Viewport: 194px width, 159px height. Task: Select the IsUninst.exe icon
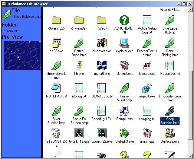(x=124, y=65)
